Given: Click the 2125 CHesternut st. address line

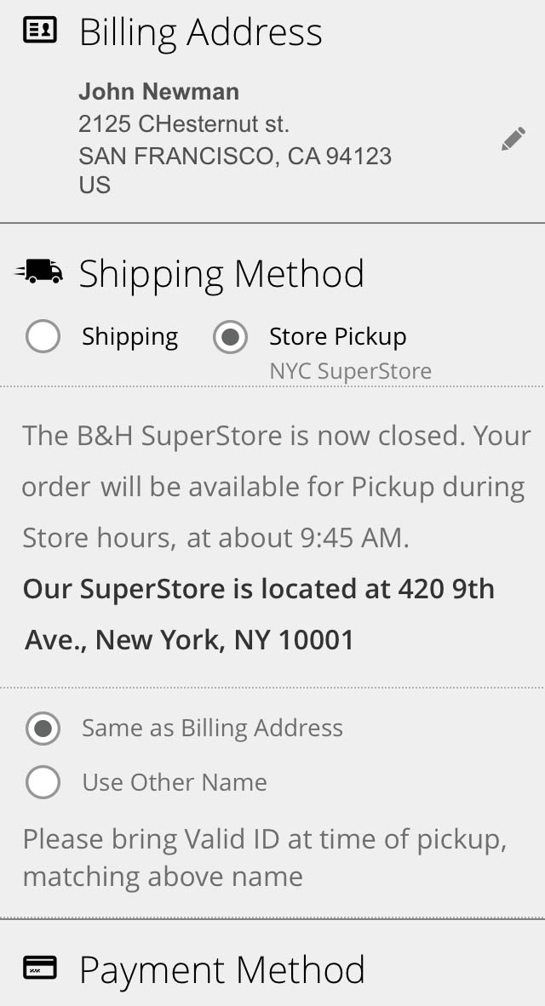Looking at the screenshot, I should (184, 124).
